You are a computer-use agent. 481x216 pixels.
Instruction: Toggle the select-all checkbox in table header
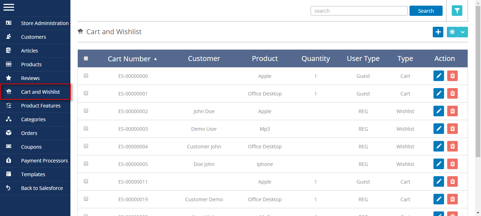click(86, 59)
